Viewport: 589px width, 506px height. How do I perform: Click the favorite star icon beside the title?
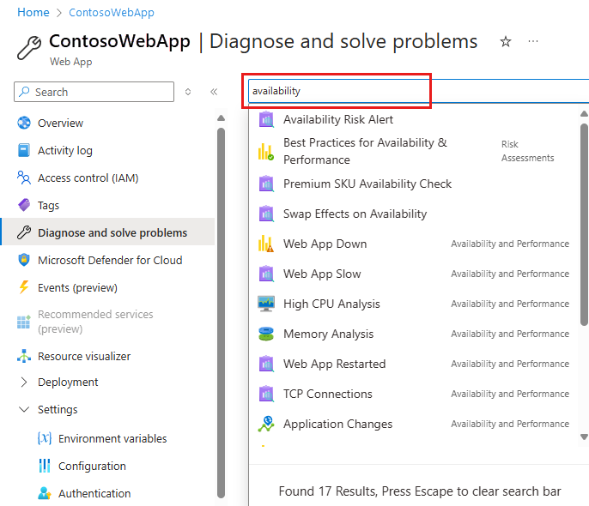coord(506,41)
